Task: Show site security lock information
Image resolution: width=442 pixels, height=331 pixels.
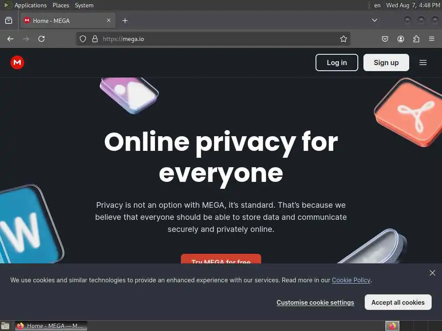Action: [95, 39]
